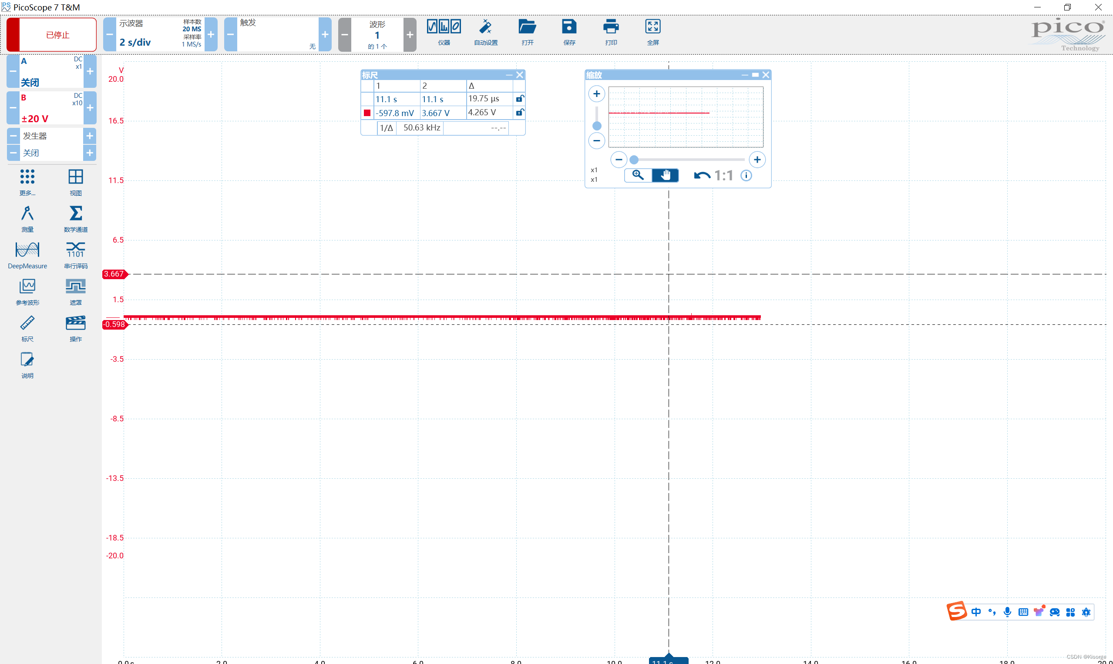Click the minus button next to 发生器 关闭
This screenshot has height=664, width=1113.
coord(13,153)
